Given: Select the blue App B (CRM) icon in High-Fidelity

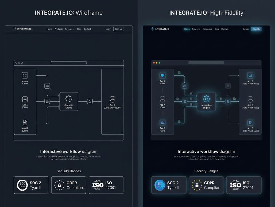Looking at the screenshot, I should coord(162,123).
